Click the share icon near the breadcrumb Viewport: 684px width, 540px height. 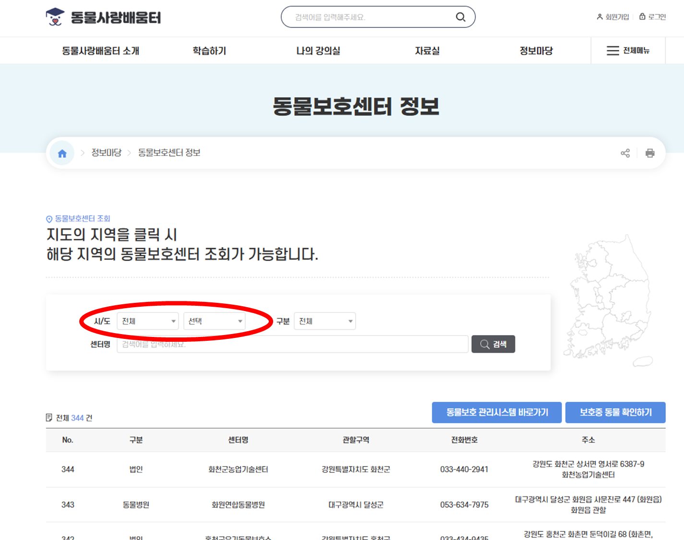[625, 153]
